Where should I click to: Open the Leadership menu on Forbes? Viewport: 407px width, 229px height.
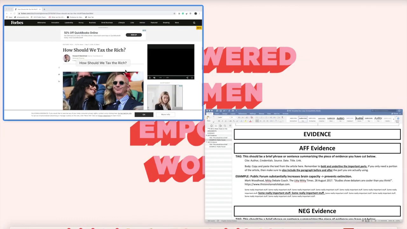click(x=69, y=23)
